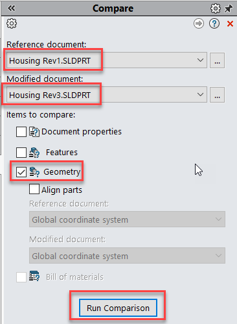Click the Geometry compare icon
This screenshot has height=324, width=237.
tap(34, 172)
